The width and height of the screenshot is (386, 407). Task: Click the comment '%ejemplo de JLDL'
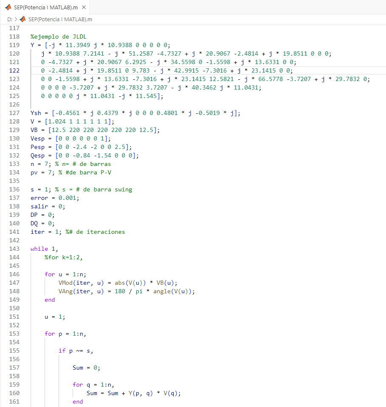[x=59, y=36]
